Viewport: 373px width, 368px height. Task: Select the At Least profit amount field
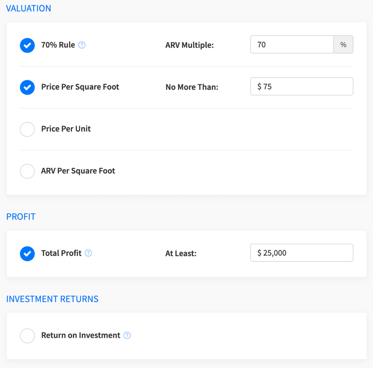click(x=301, y=253)
